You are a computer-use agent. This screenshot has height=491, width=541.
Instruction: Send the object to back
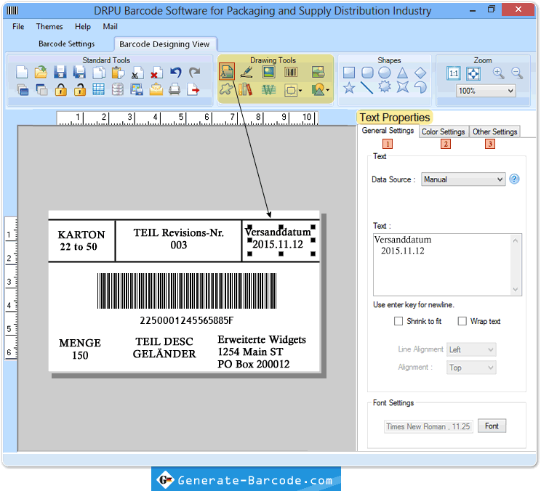[41, 90]
